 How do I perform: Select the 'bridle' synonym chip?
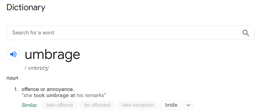click(x=171, y=105)
